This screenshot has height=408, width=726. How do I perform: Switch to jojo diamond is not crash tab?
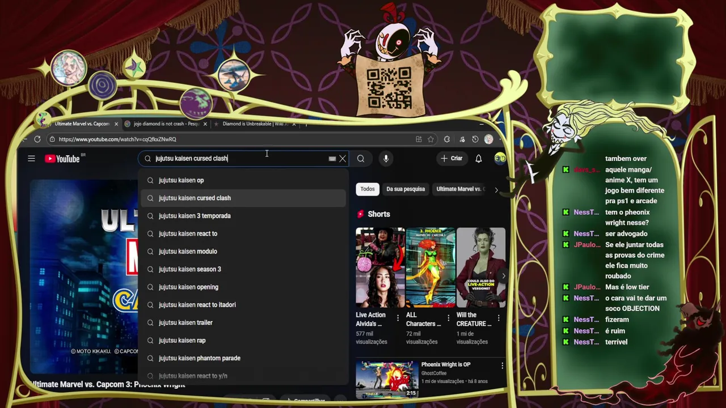click(164, 124)
